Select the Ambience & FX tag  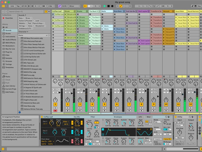point(26,28)
